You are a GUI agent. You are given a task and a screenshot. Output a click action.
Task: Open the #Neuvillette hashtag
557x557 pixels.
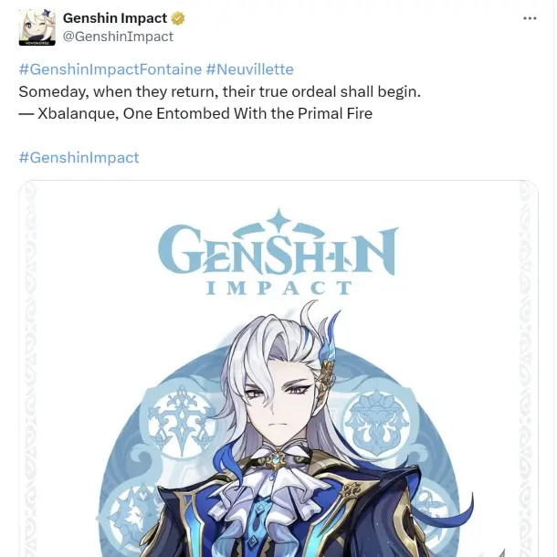(x=249, y=69)
